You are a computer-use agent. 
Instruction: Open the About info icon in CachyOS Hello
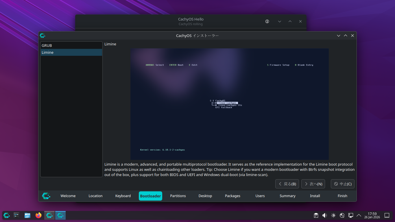267,21
